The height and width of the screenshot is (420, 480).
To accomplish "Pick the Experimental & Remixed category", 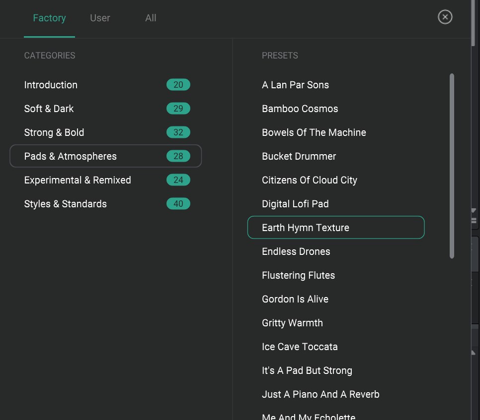I will [x=78, y=180].
